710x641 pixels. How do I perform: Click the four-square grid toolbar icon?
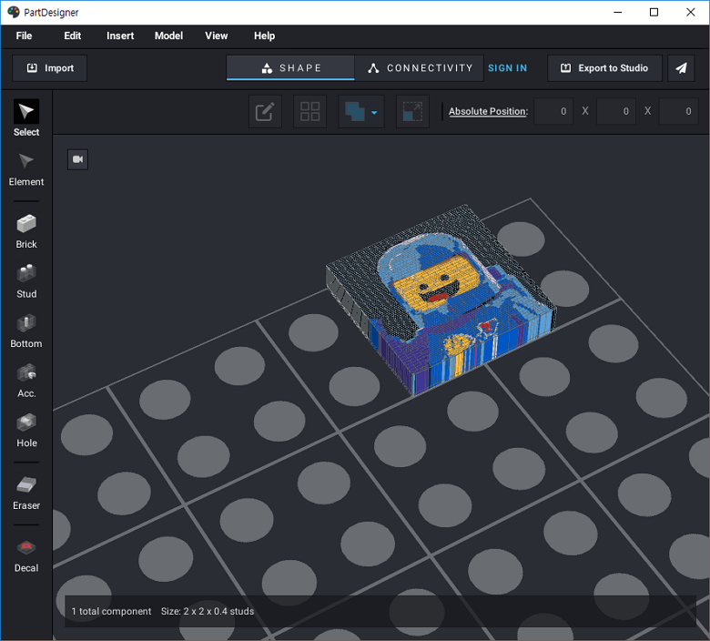click(x=310, y=111)
